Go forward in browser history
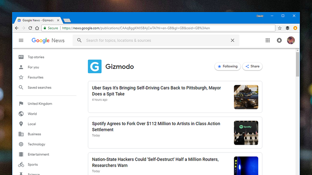The image size is (312, 175). pos(23,28)
